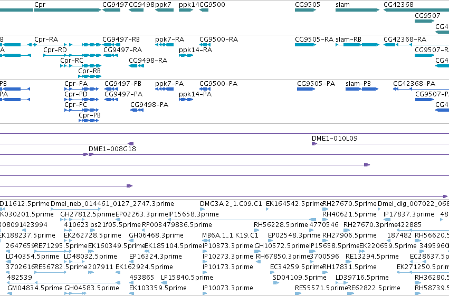Click the CG9500-PA CDS label
The height and width of the screenshot is (296, 449).
(218, 83)
